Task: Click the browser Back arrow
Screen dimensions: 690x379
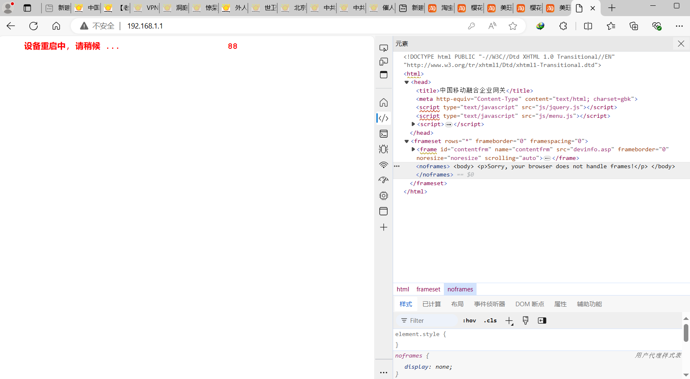Action: (11, 26)
